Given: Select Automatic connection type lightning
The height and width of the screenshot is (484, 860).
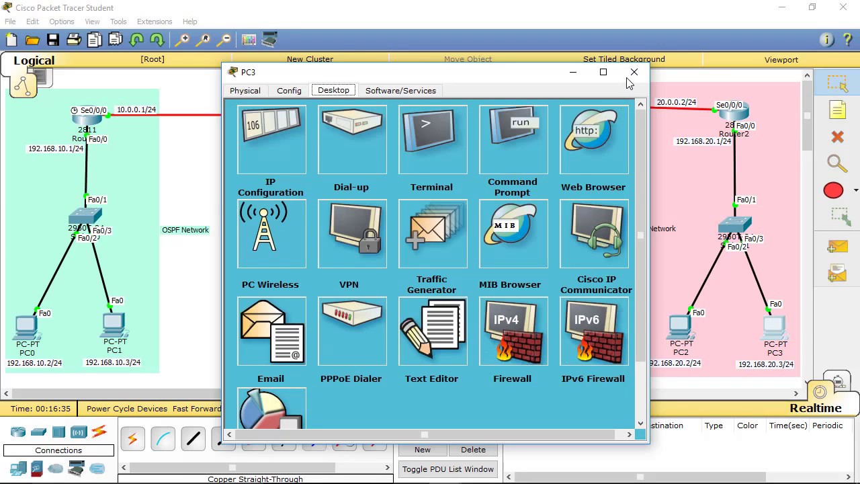Looking at the screenshot, I should coord(132,439).
